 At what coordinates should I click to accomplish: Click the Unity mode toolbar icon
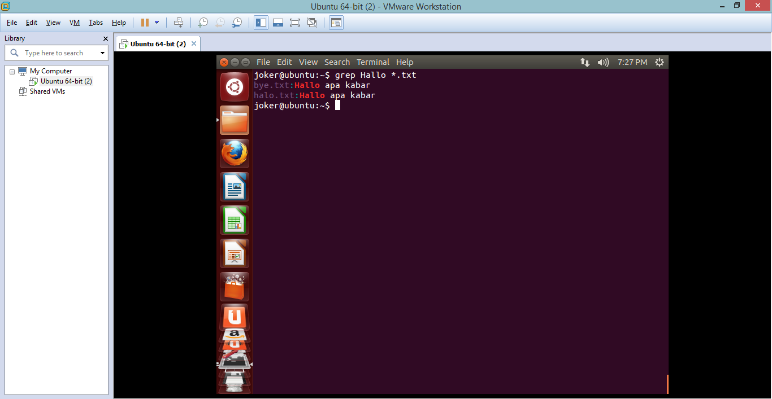tap(312, 23)
